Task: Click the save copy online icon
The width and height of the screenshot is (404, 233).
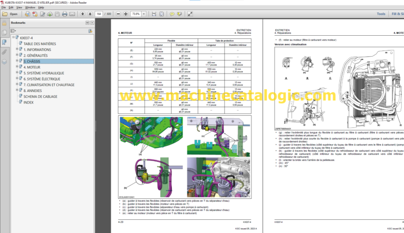Action: [x=27, y=14]
